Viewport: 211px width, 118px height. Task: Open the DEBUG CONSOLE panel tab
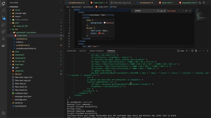tap(97, 51)
